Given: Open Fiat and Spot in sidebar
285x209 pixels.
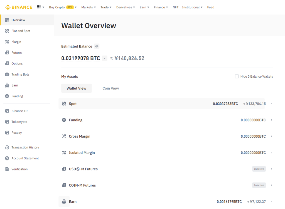Looking at the screenshot, I should point(21,31).
